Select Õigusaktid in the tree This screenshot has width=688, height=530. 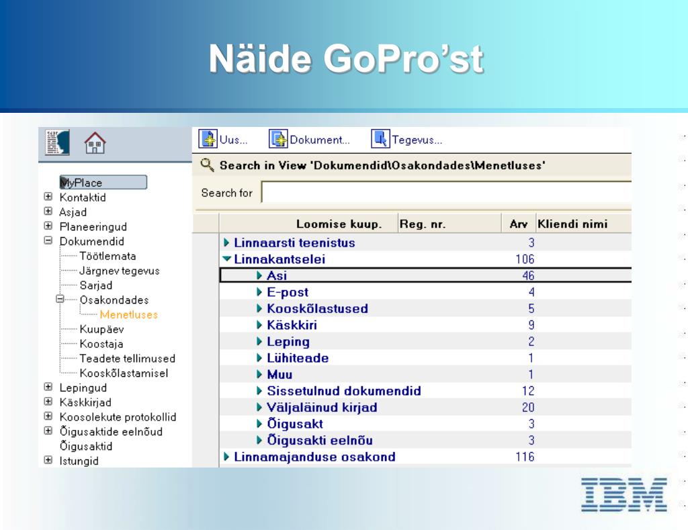(x=86, y=446)
